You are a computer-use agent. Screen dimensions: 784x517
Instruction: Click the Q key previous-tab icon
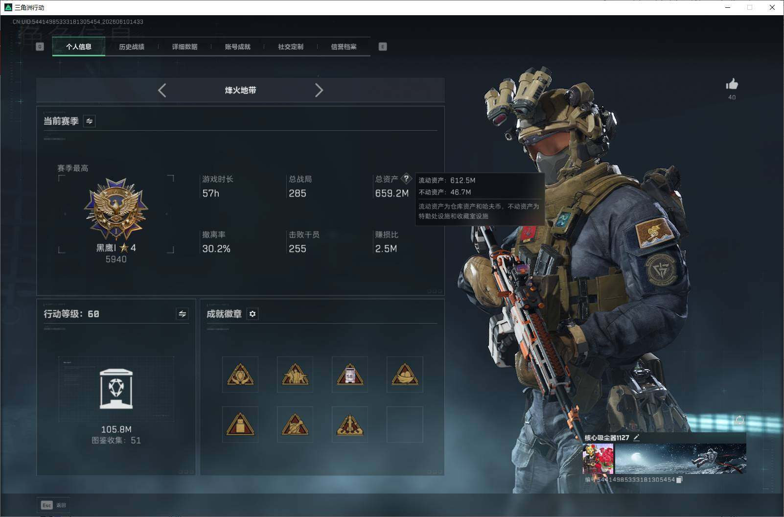pyautogui.click(x=40, y=47)
